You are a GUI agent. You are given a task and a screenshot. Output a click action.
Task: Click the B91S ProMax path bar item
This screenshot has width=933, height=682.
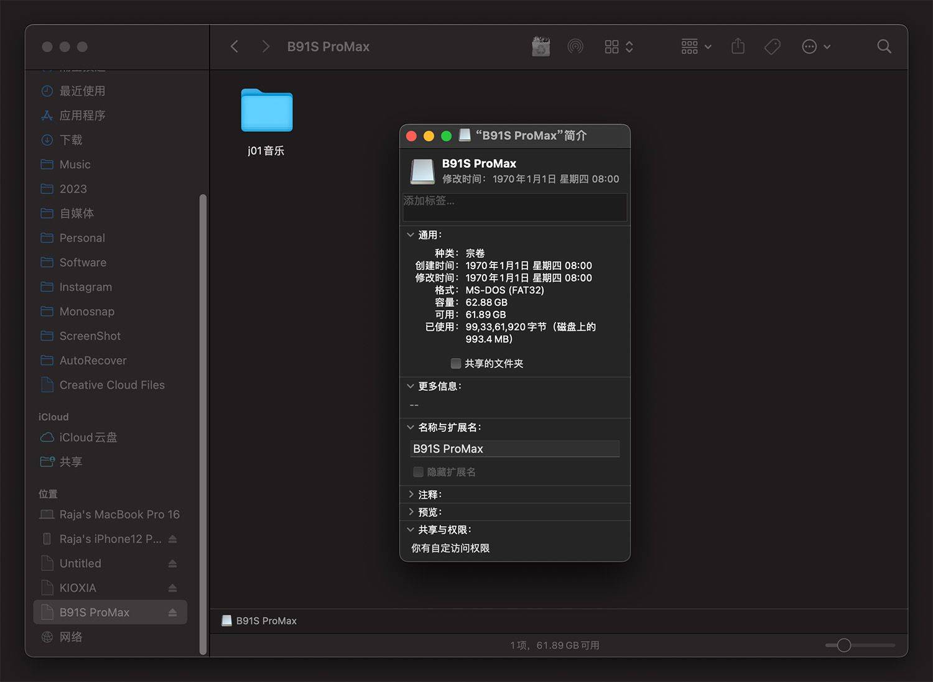click(x=259, y=621)
